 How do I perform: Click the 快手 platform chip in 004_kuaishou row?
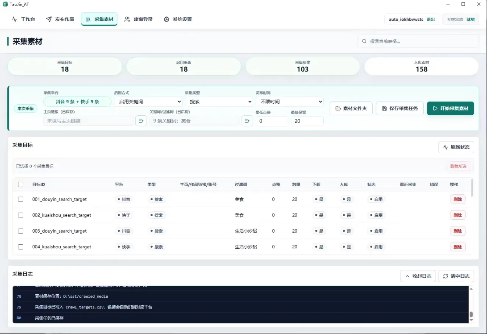[124, 247]
